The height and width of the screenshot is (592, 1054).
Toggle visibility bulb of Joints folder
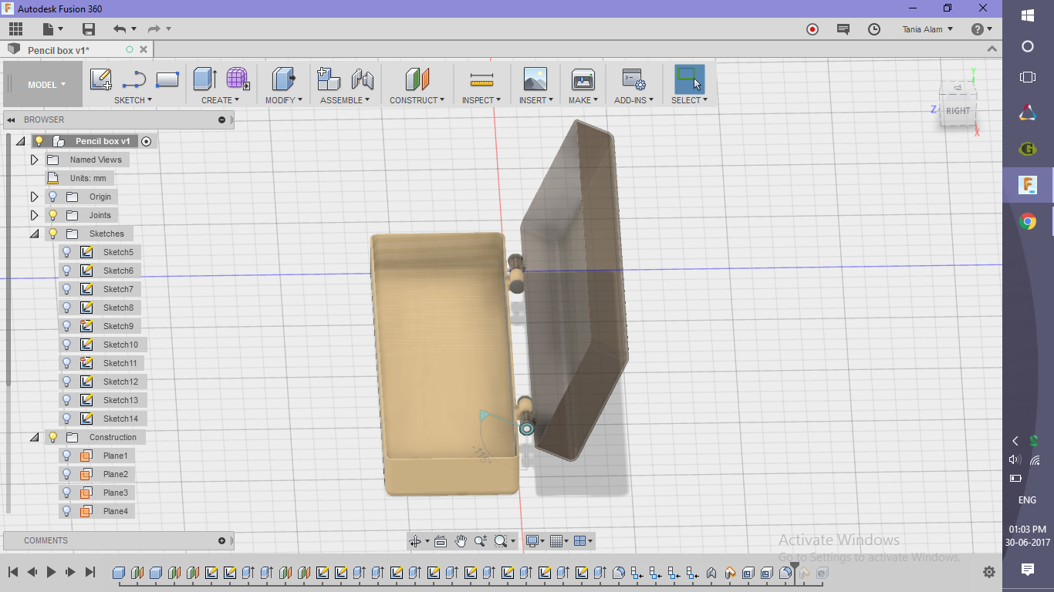(x=52, y=215)
